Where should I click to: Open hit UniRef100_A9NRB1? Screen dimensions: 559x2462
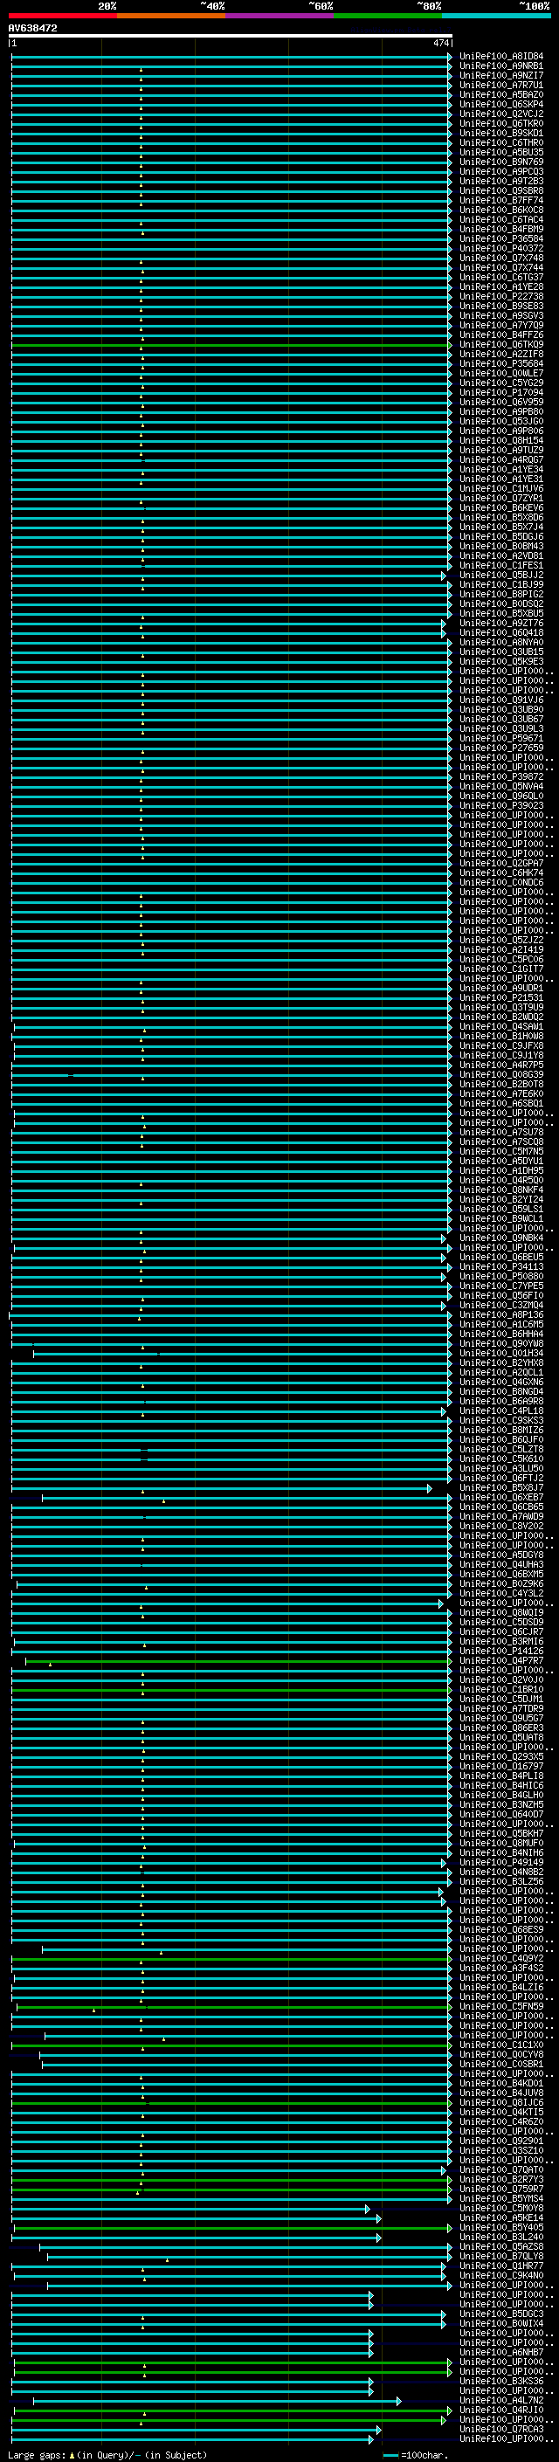501,66
